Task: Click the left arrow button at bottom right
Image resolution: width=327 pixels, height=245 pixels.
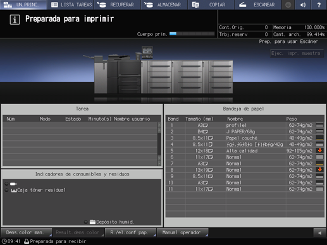Action: [x=319, y=233]
